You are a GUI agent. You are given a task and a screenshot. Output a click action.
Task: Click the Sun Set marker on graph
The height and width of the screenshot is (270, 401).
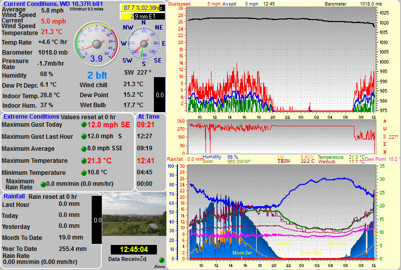tap(284, 243)
